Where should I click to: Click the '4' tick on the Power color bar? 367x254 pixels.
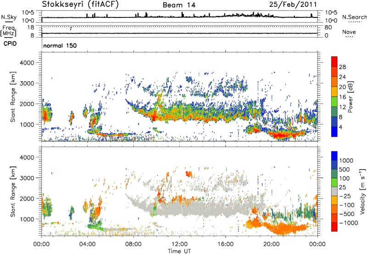click(340, 127)
